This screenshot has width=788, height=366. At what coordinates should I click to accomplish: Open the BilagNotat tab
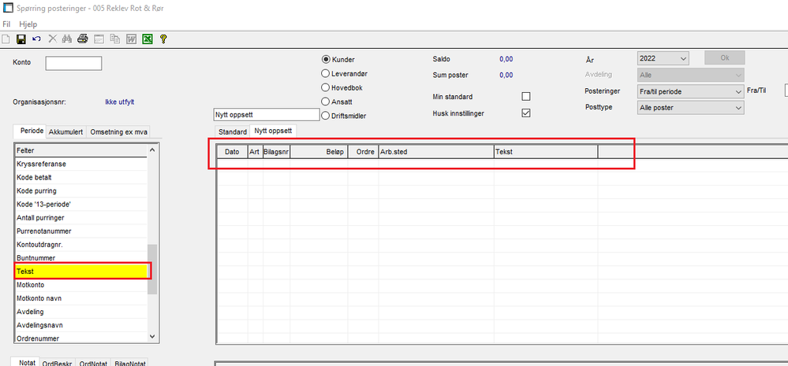(129, 364)
